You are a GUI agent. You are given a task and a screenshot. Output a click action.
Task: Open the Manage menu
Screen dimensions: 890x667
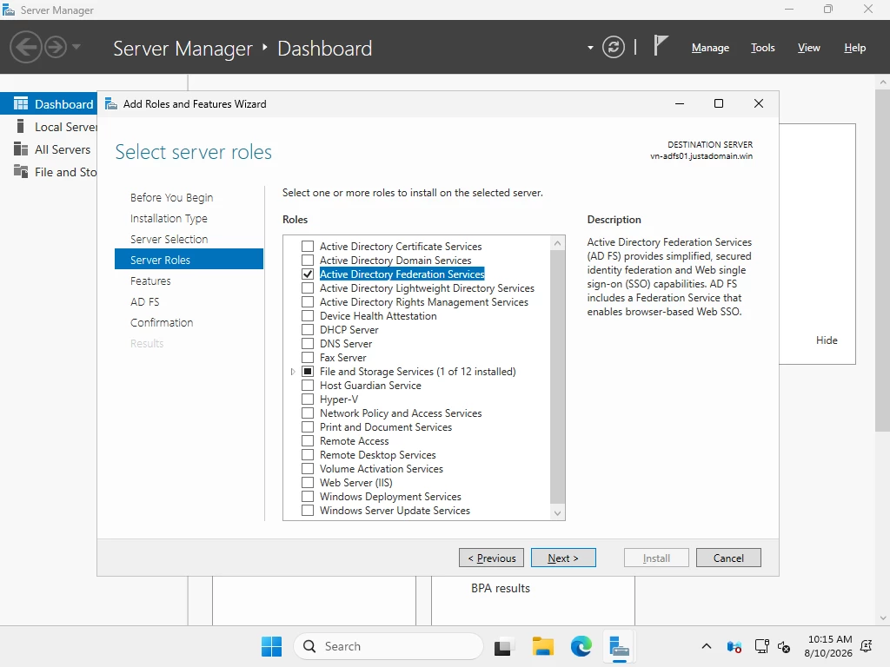tap(710, 48)
